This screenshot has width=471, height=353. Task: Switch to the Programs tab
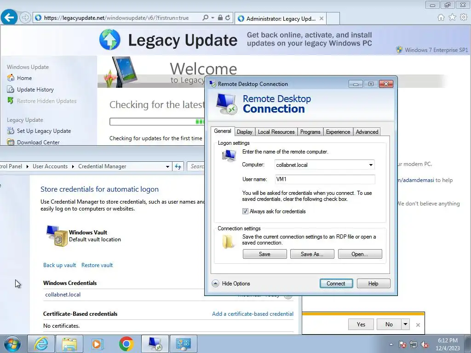[x=310, y=132]
